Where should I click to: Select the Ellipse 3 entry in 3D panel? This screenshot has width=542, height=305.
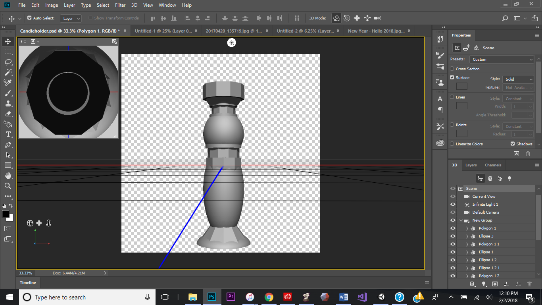pyautogui.click(x=487, y=236)
